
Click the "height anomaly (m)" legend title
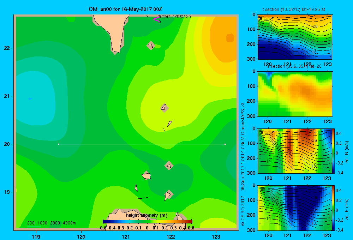(x=147, y=215)
